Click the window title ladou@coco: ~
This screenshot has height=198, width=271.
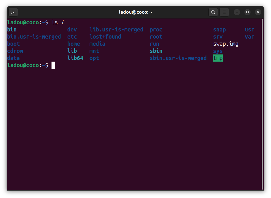(x=135, y=12)
